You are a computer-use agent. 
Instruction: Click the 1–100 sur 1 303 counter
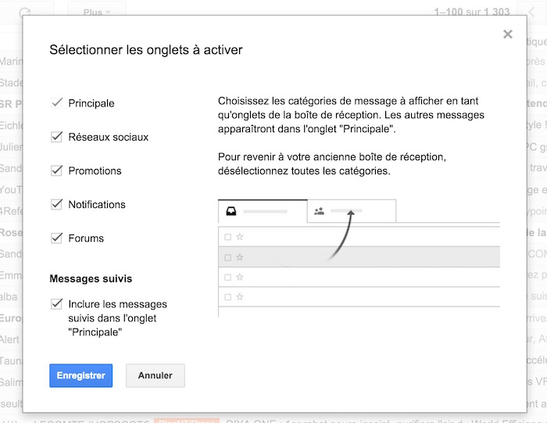[x=471, y=13]
